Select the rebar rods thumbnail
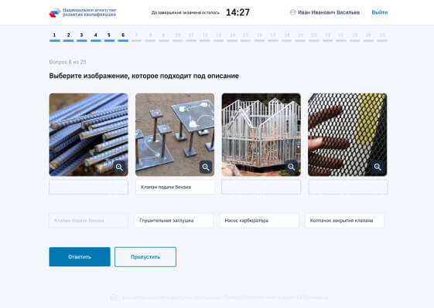434x308 pixels. (88, 134)
